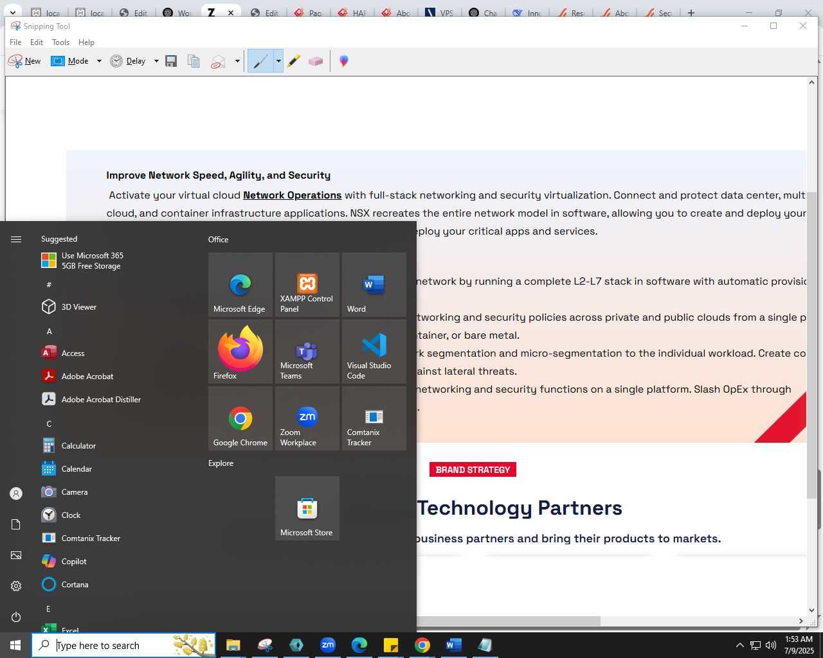Launch the Zoom Workplace tile
This screenshot has height=658, width=823.
pos(307,418)
